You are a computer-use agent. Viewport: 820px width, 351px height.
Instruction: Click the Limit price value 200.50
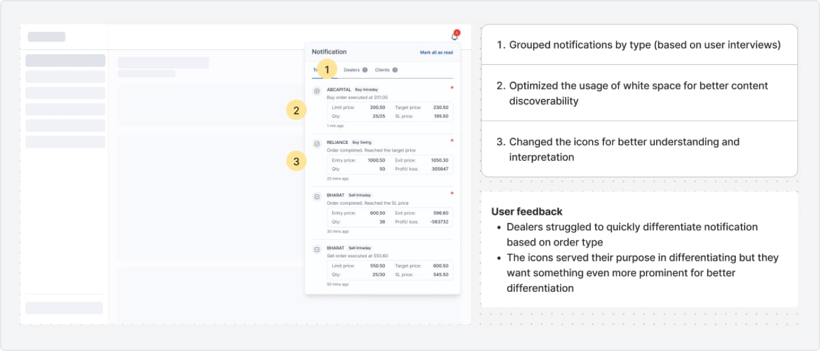pyautogui.click(x=378, y=108)
